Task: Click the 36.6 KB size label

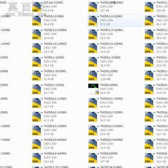Action: 49,24
